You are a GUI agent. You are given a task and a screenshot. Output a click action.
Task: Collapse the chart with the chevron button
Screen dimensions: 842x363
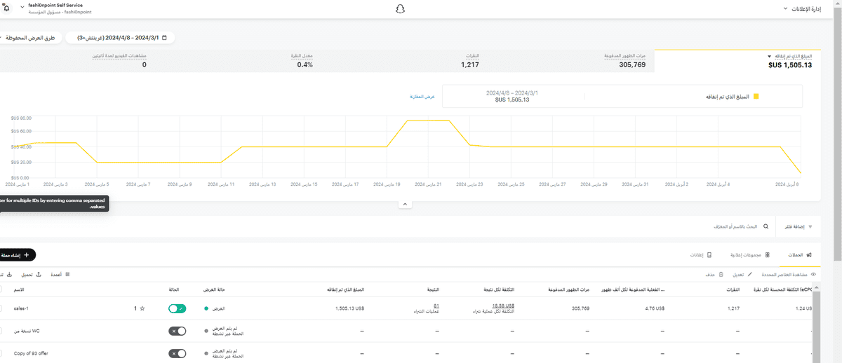[404, 204]
